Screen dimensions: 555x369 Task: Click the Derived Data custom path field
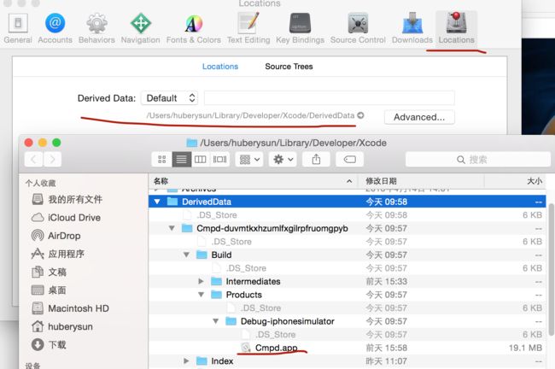tap(330, 98)
